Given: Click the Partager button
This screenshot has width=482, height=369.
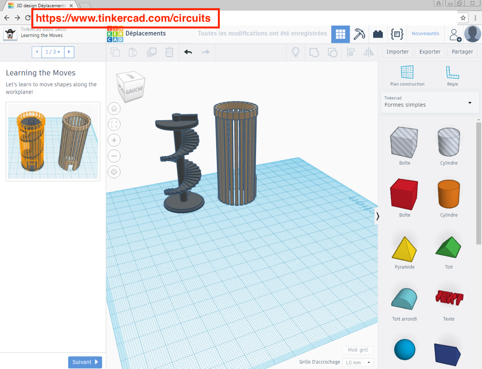Looking at the screenshot, I should tap(462, 52).
